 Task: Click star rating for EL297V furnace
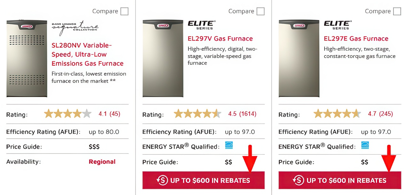coord(197,114)
